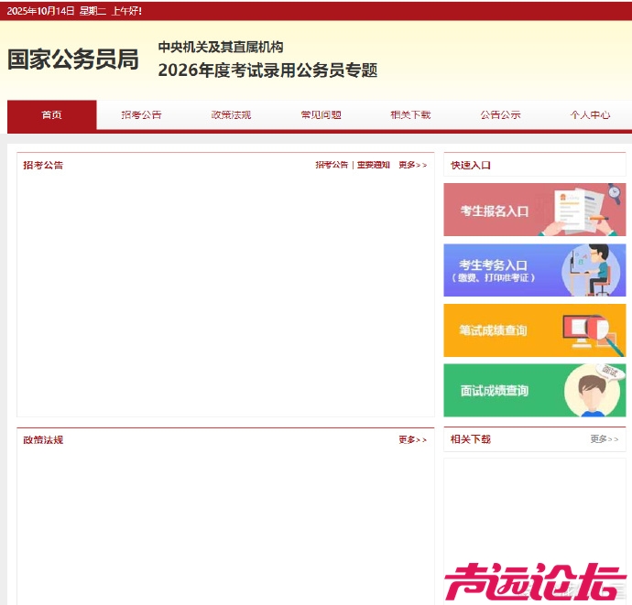The height and width of the screenshot is (605, 632).
Task: Select the 招考公告 sub-tab in the panel header
Action: [332, 165]
